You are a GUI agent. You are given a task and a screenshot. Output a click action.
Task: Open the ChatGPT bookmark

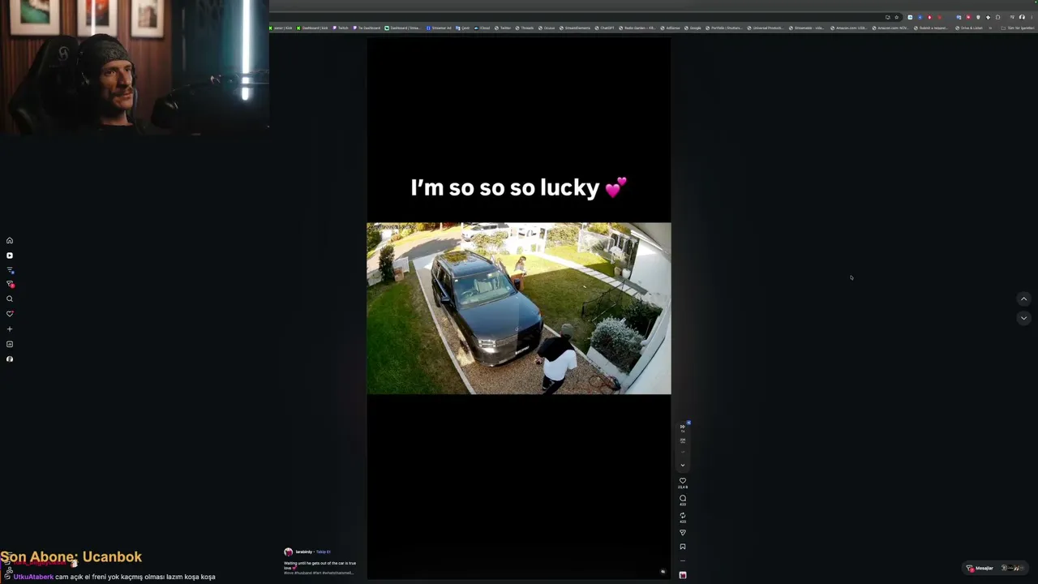pyautogui.click(x=605, y=28)
